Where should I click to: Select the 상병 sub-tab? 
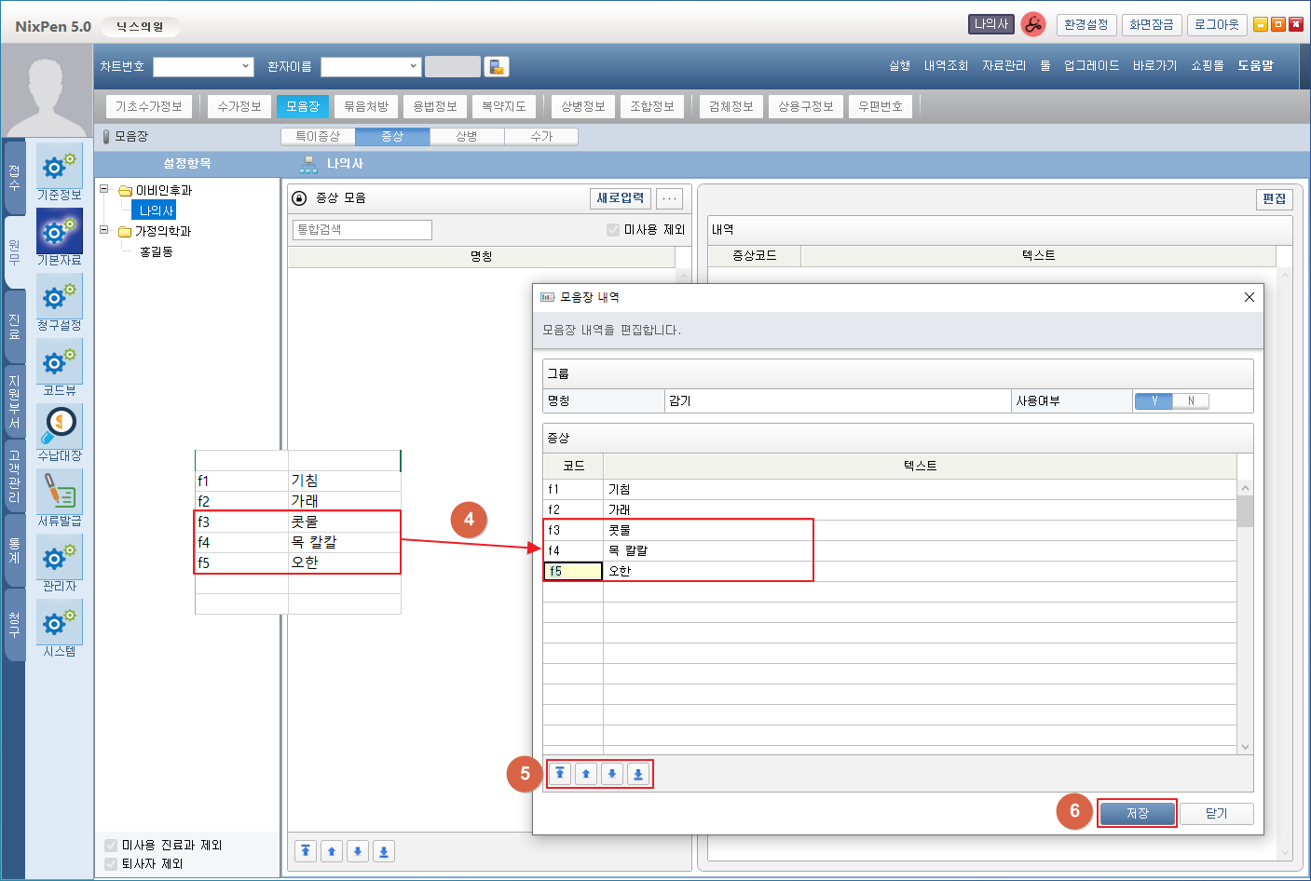click(x=467, y=137)
